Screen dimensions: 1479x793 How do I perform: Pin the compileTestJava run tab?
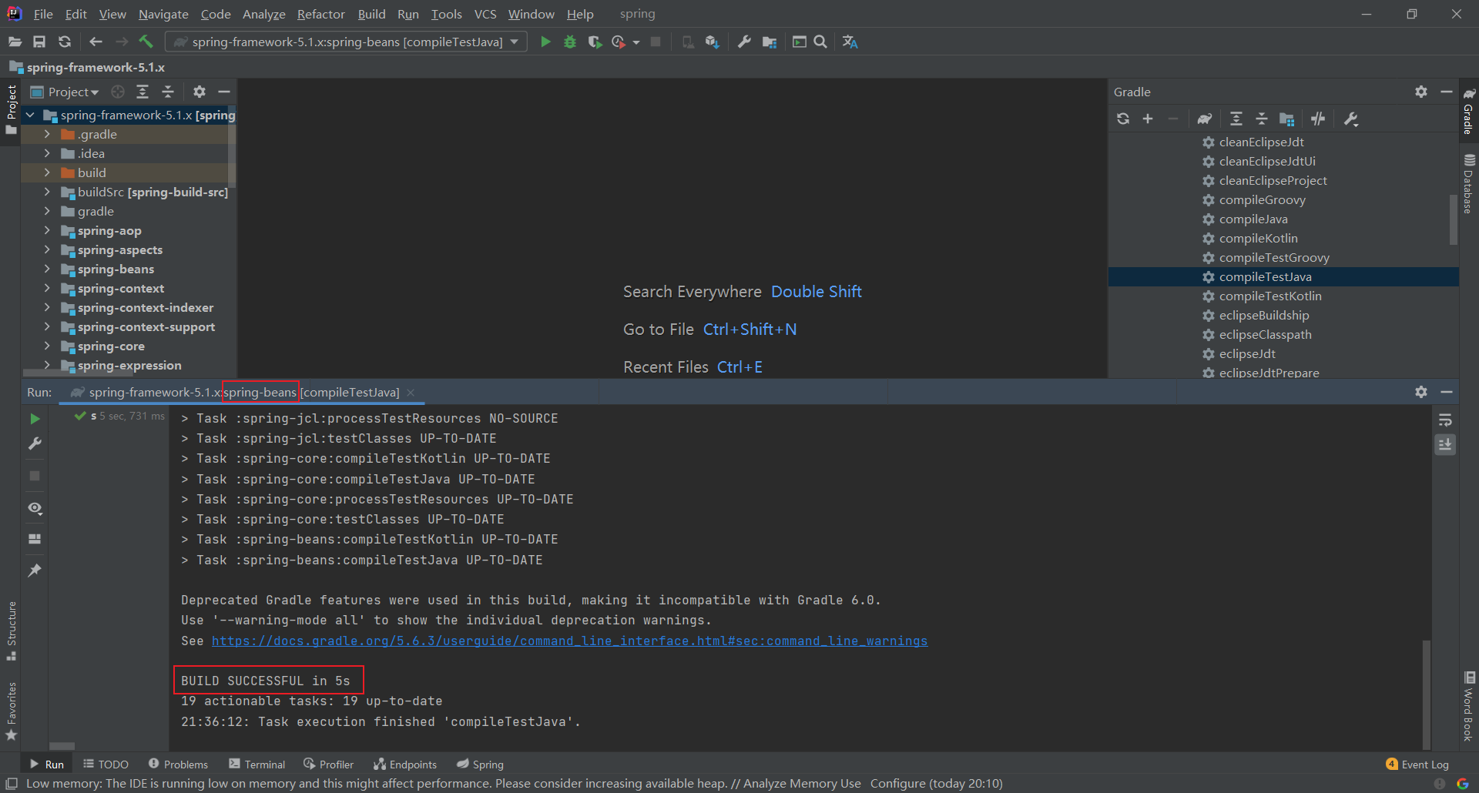pyautogui.click(x=34, y=570)
